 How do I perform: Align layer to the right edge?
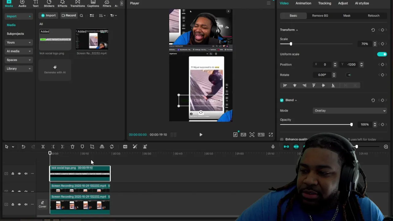coord(304,85)
